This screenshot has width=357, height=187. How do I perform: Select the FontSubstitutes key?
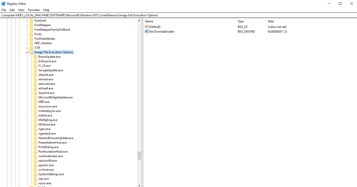pos(45,39)
